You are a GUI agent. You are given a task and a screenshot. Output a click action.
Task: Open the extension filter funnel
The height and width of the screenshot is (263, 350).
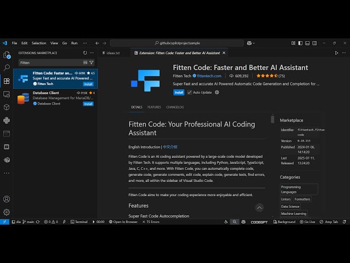[91, 62]
